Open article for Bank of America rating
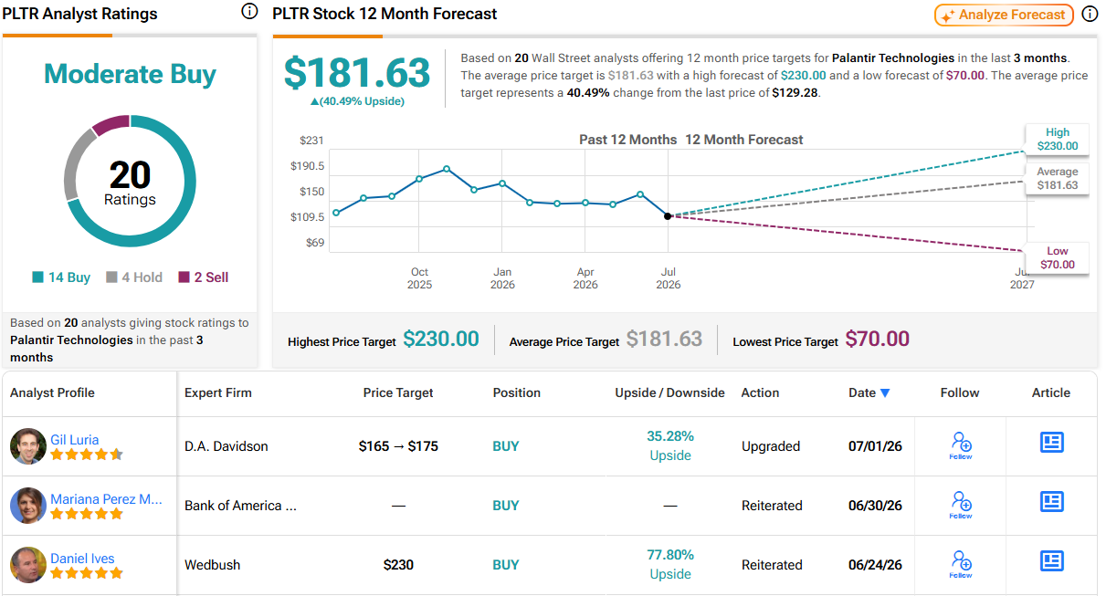Viewport: 1106px width, 596px height. (1052, 502)
